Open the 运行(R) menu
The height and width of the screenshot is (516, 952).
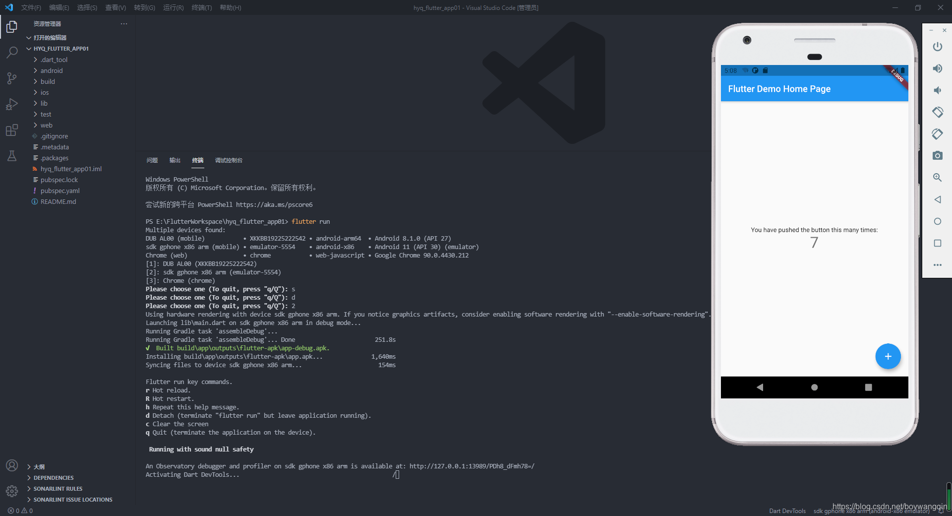click(x=173, y=7)
